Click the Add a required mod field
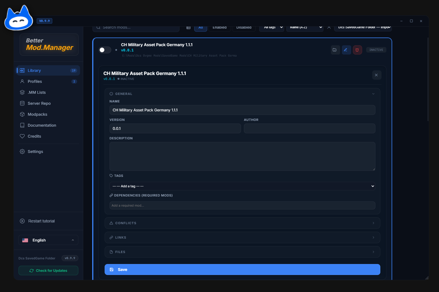This screenshot has width=439, height=292. click(242, 205)
